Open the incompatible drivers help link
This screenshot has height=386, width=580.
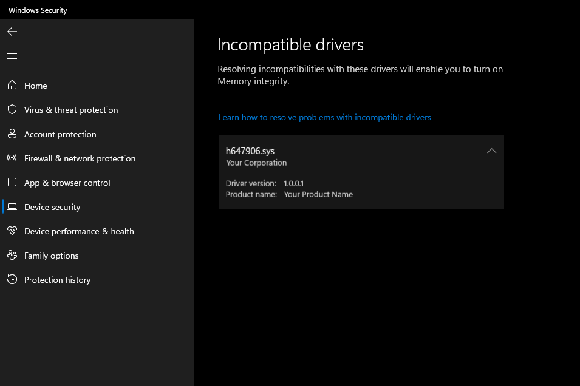[x=324, y=117]
